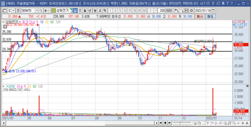Click the 35,280 horizontal line label

pos(7,32)
